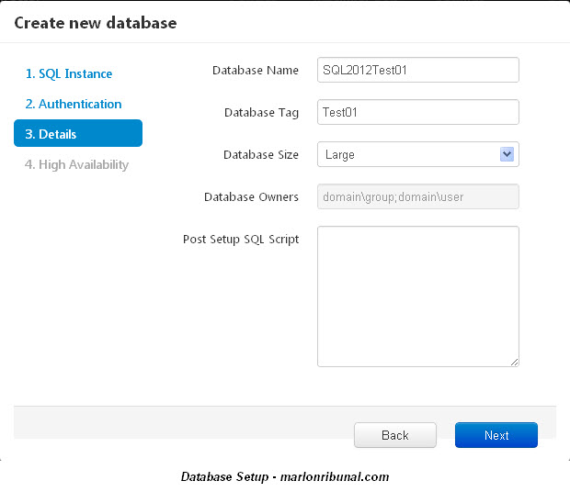This screenshot has width=570, height=492.
Task: Click into the Database Tag field
Action: tap(417, 112)
